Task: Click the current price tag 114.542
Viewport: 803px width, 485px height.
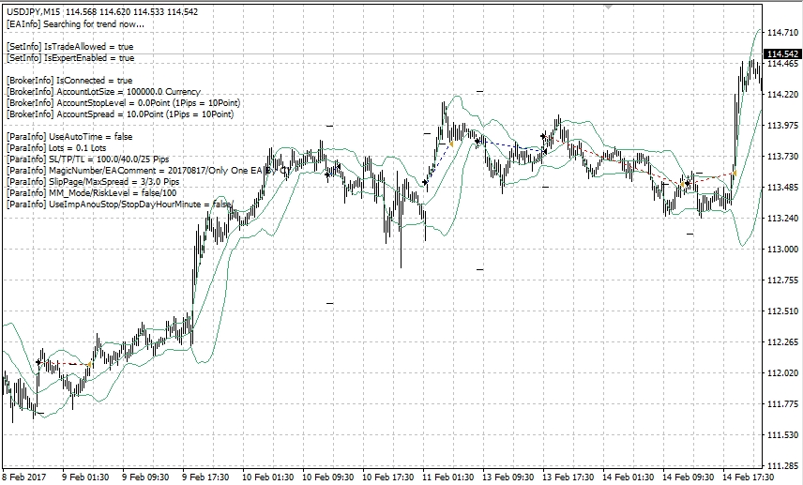Action: [782, 53]
